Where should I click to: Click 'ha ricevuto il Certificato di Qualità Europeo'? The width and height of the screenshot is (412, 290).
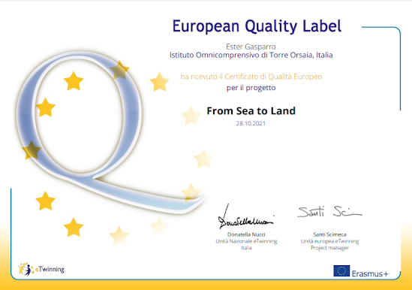click(x=251, y=77)
